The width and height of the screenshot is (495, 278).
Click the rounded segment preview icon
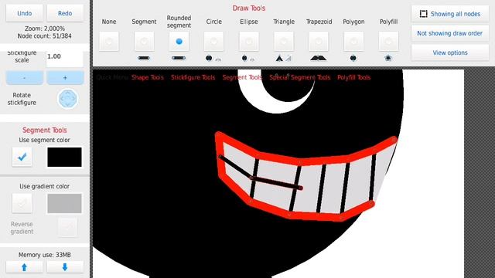click(179, 58)
